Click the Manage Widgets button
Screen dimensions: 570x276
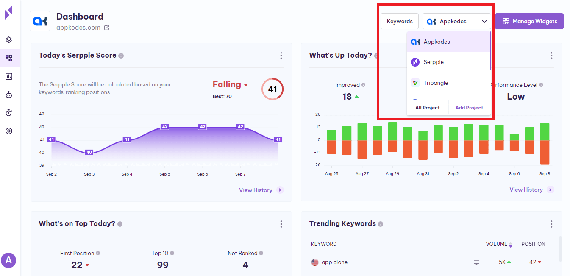[x=529, y=21]
